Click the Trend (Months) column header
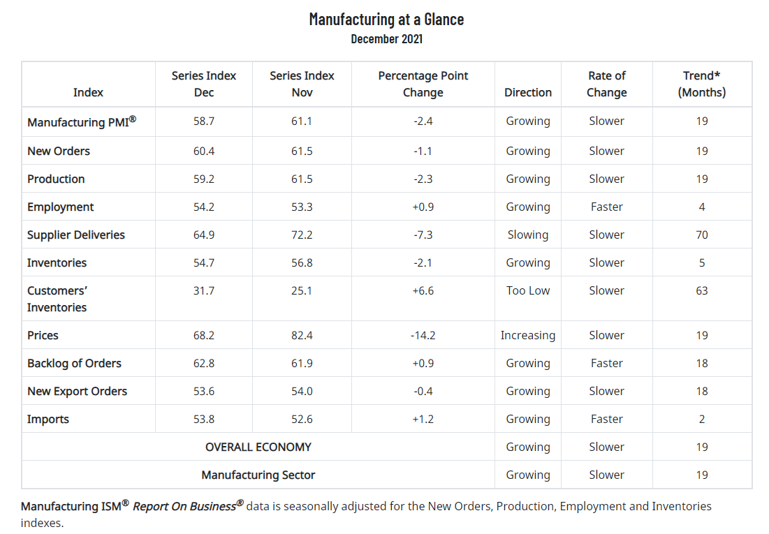 [x=701, y=84]
